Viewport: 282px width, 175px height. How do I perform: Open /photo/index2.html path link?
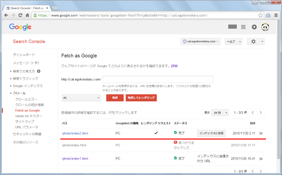coord(75,133)
